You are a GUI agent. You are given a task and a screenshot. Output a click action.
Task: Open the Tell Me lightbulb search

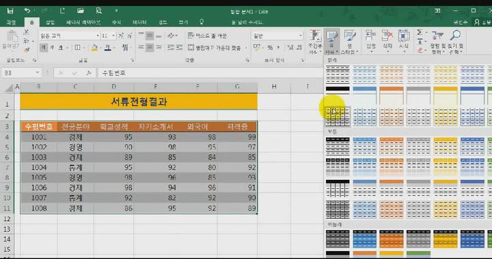pos(202,22)
